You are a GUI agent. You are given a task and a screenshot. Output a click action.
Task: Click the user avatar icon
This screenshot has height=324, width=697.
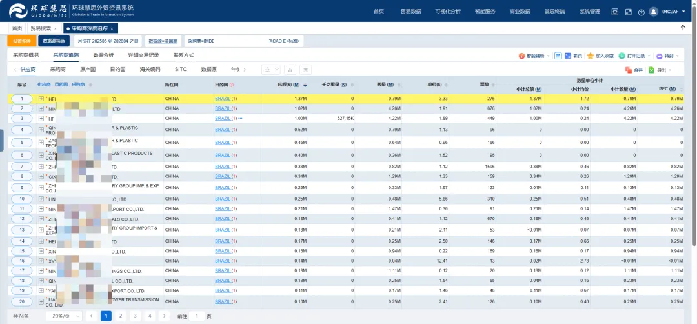[653, 12]
